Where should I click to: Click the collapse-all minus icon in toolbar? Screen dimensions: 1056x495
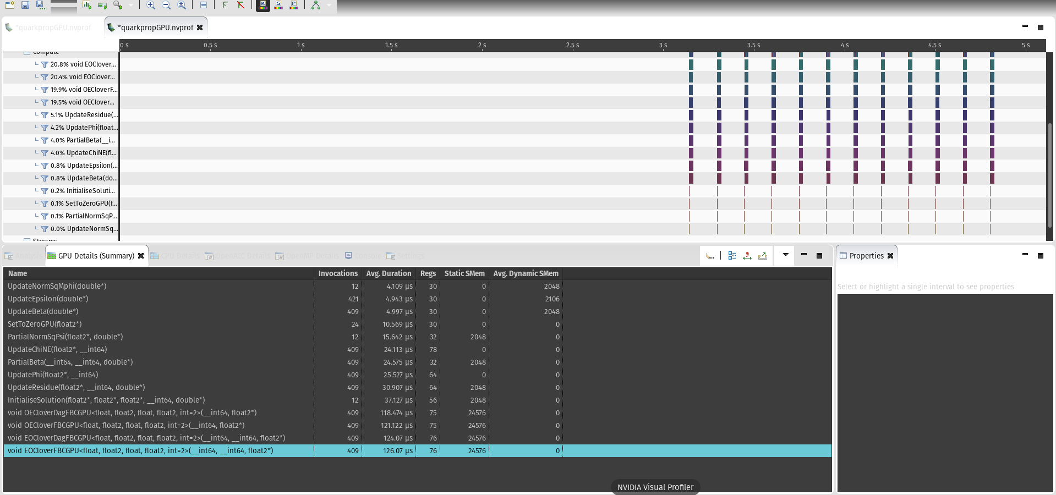tap(204, 5)
